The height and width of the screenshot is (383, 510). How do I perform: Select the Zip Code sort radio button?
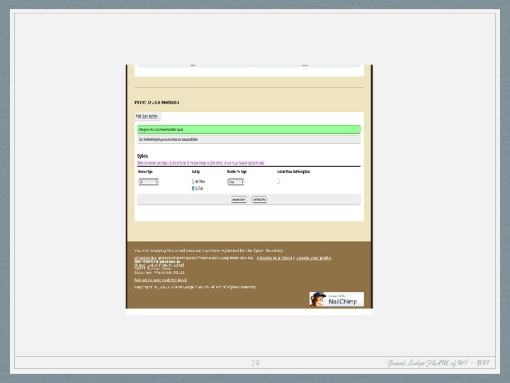coord(193,188)
